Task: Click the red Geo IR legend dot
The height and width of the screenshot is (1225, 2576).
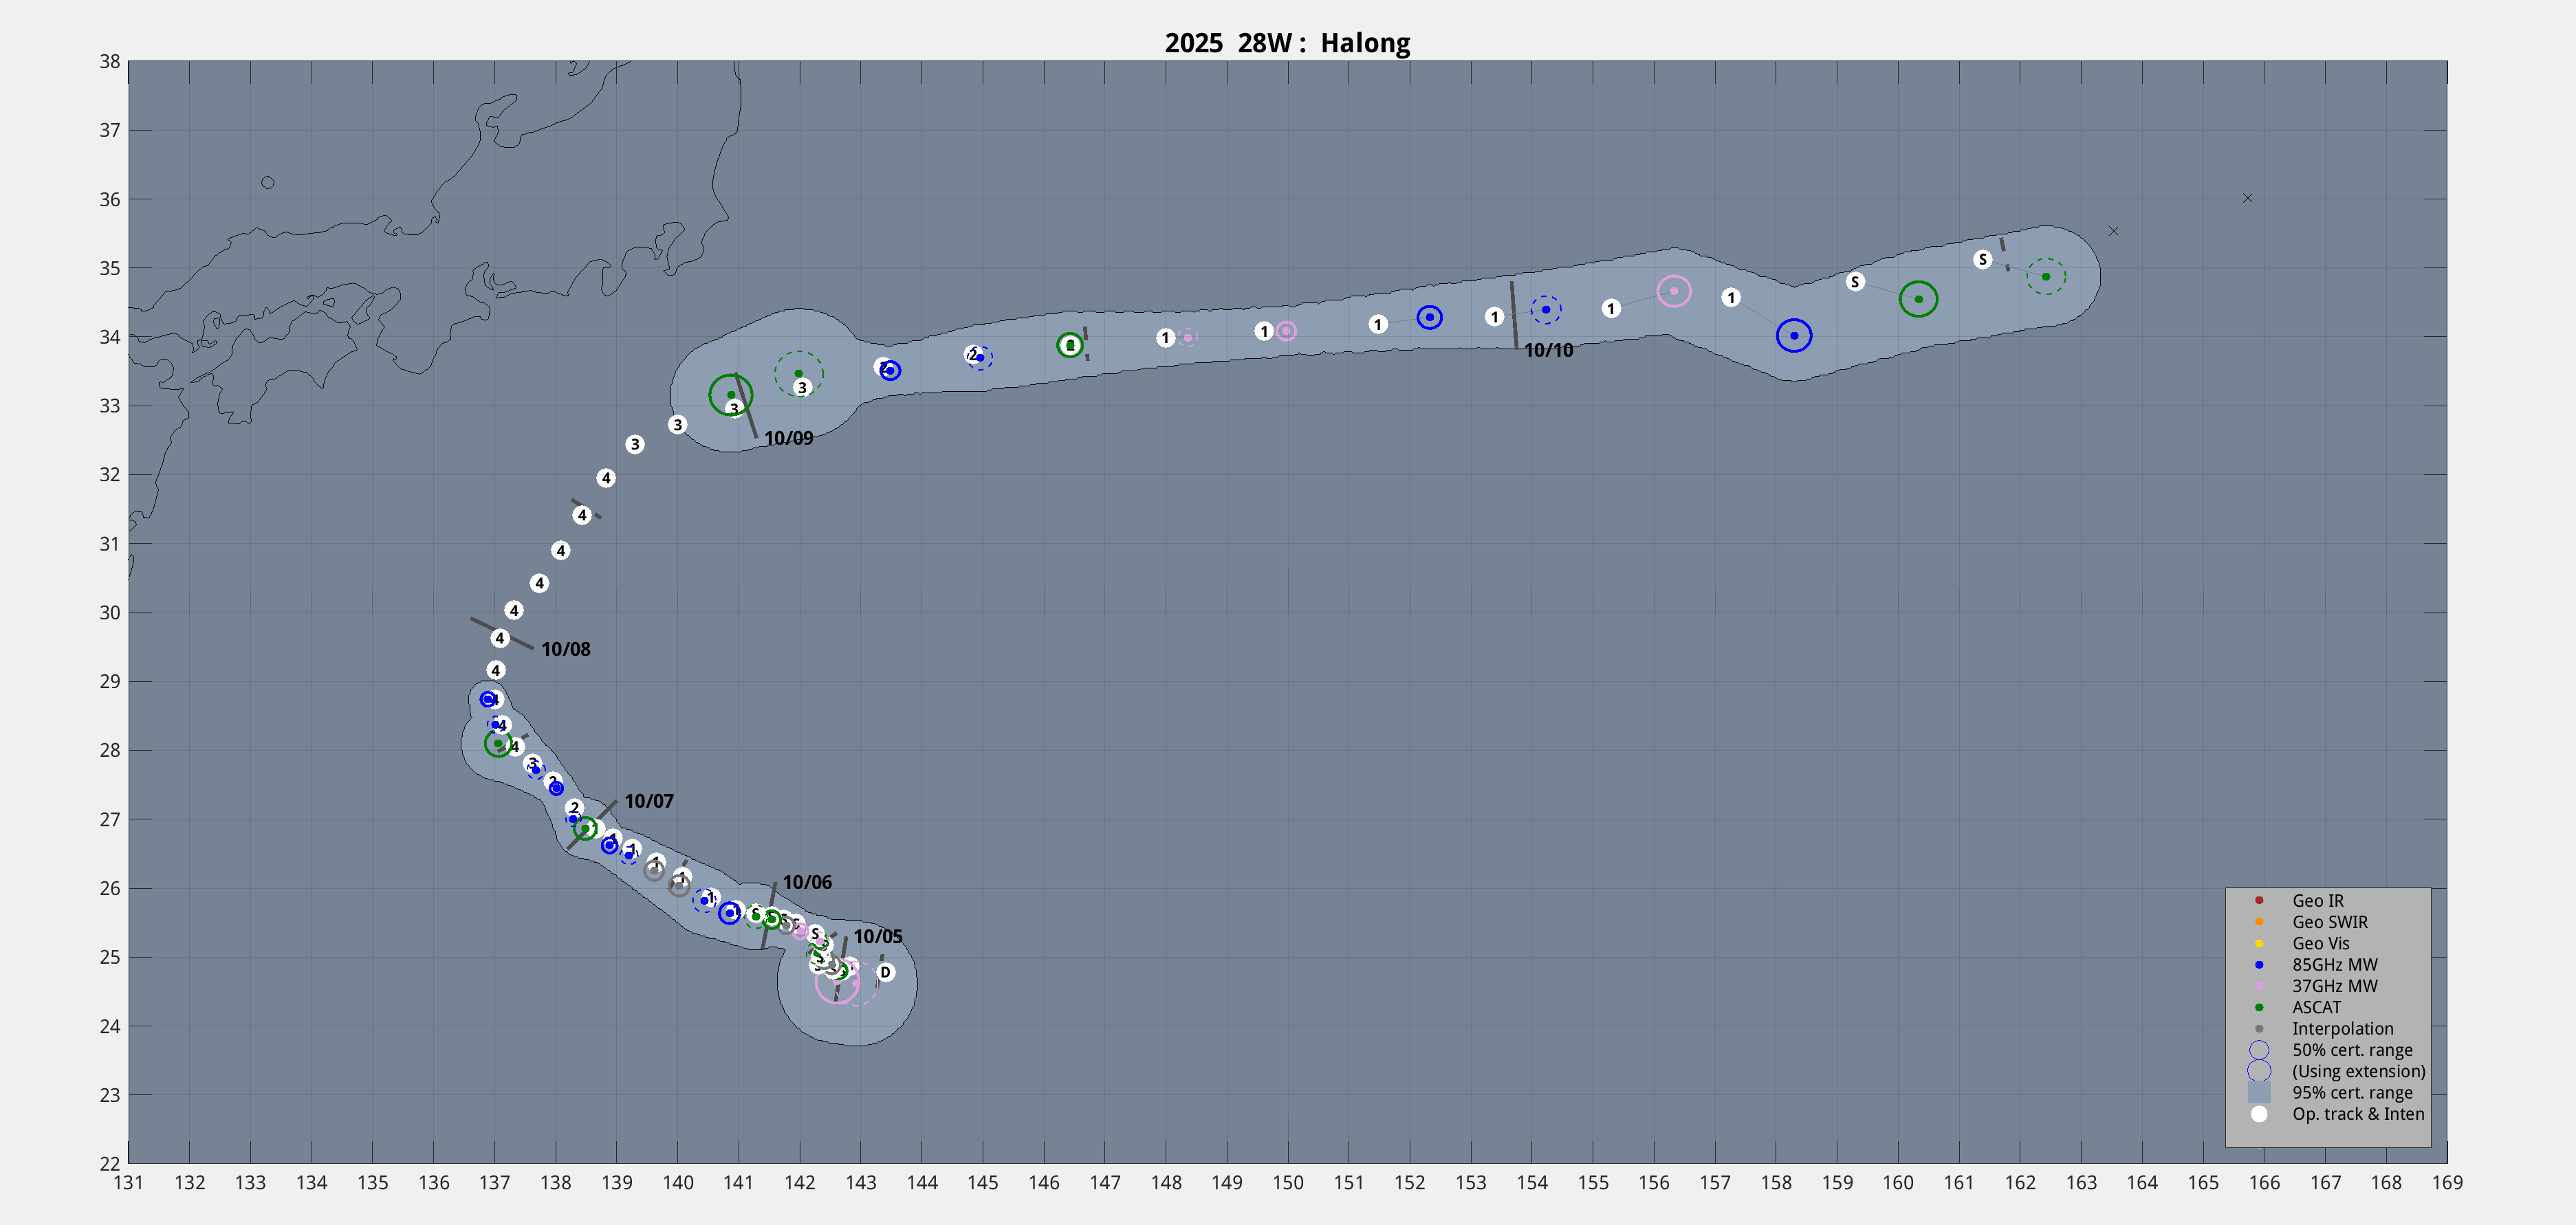Action: (2259, 900)
